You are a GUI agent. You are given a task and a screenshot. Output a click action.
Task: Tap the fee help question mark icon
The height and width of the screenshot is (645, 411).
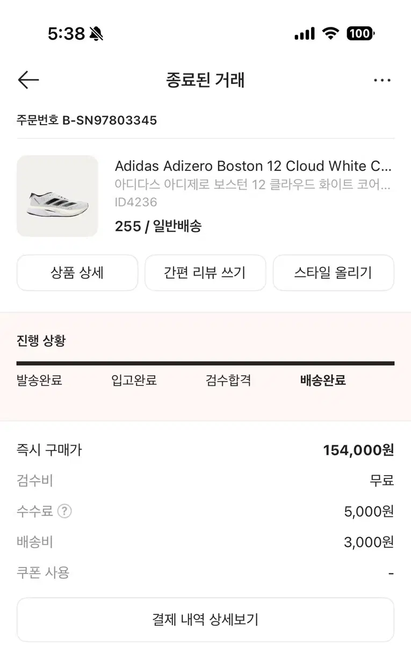click(64, 511)
